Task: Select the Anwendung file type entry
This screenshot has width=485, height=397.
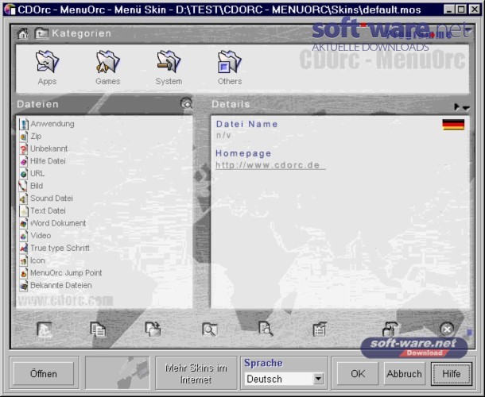Action: click(47, 124)
